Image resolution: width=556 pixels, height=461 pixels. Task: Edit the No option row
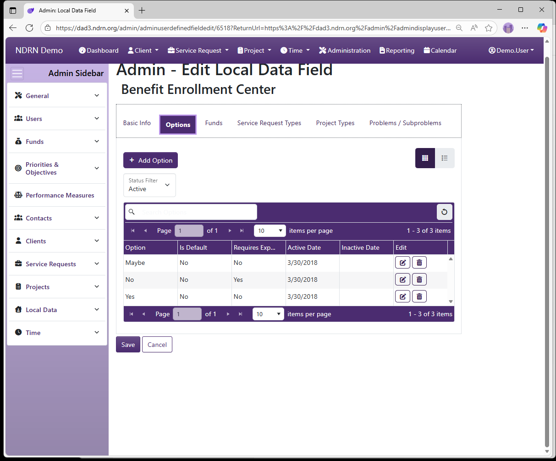point(402,280)
